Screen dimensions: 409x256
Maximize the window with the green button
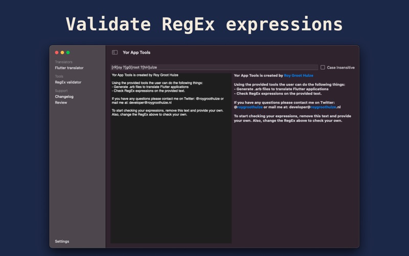tap(68, 52)
